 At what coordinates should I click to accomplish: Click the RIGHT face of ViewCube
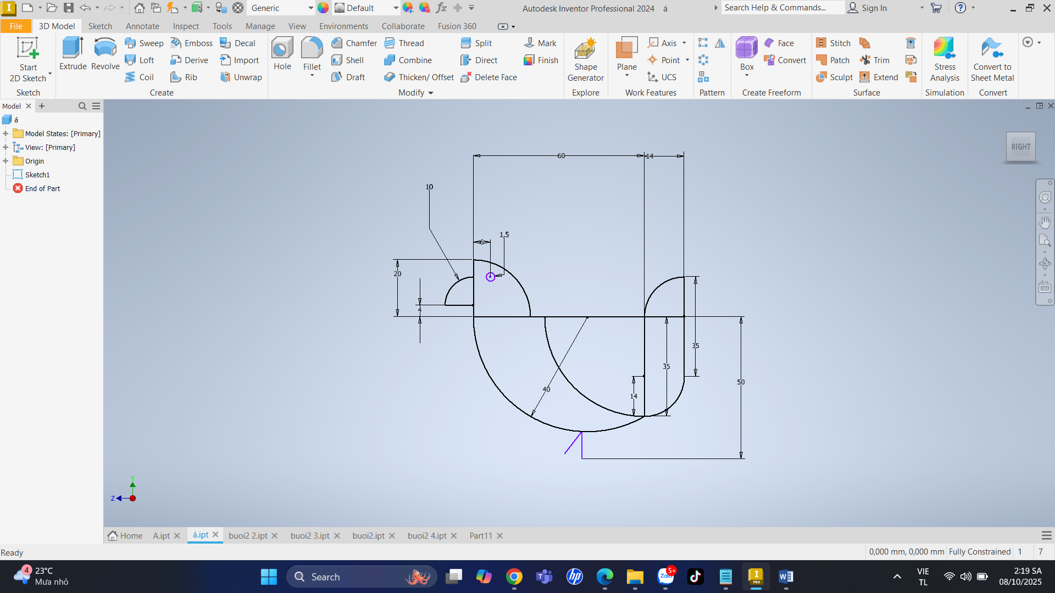point(1020,147)
